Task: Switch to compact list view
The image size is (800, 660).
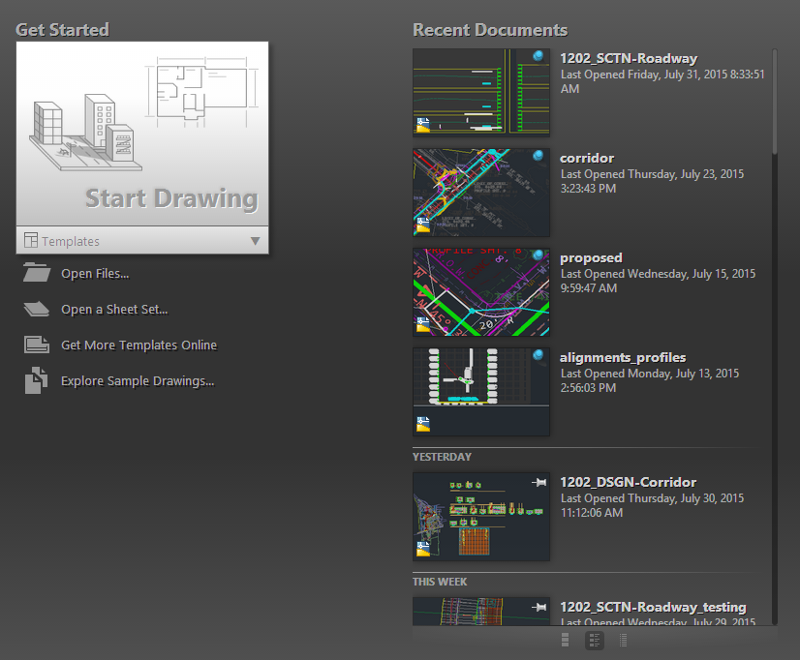Action: [623, 640]
